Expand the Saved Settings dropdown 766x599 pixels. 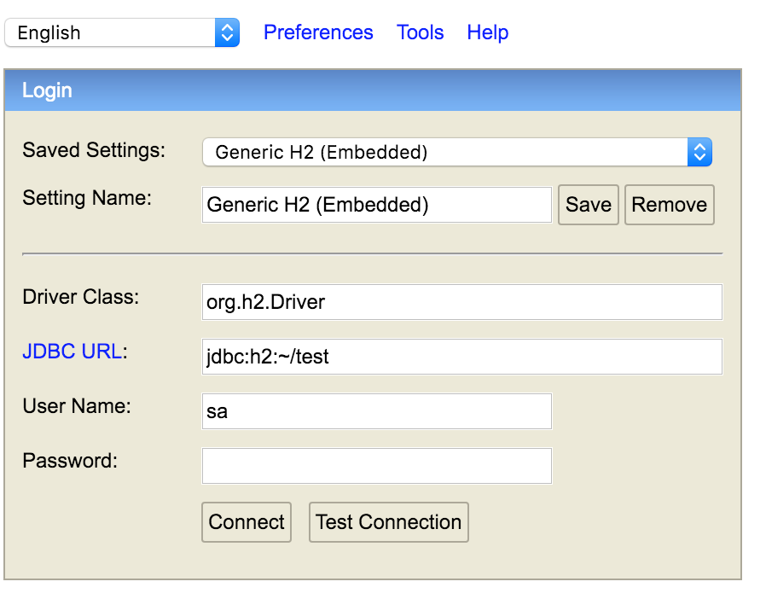456,153
